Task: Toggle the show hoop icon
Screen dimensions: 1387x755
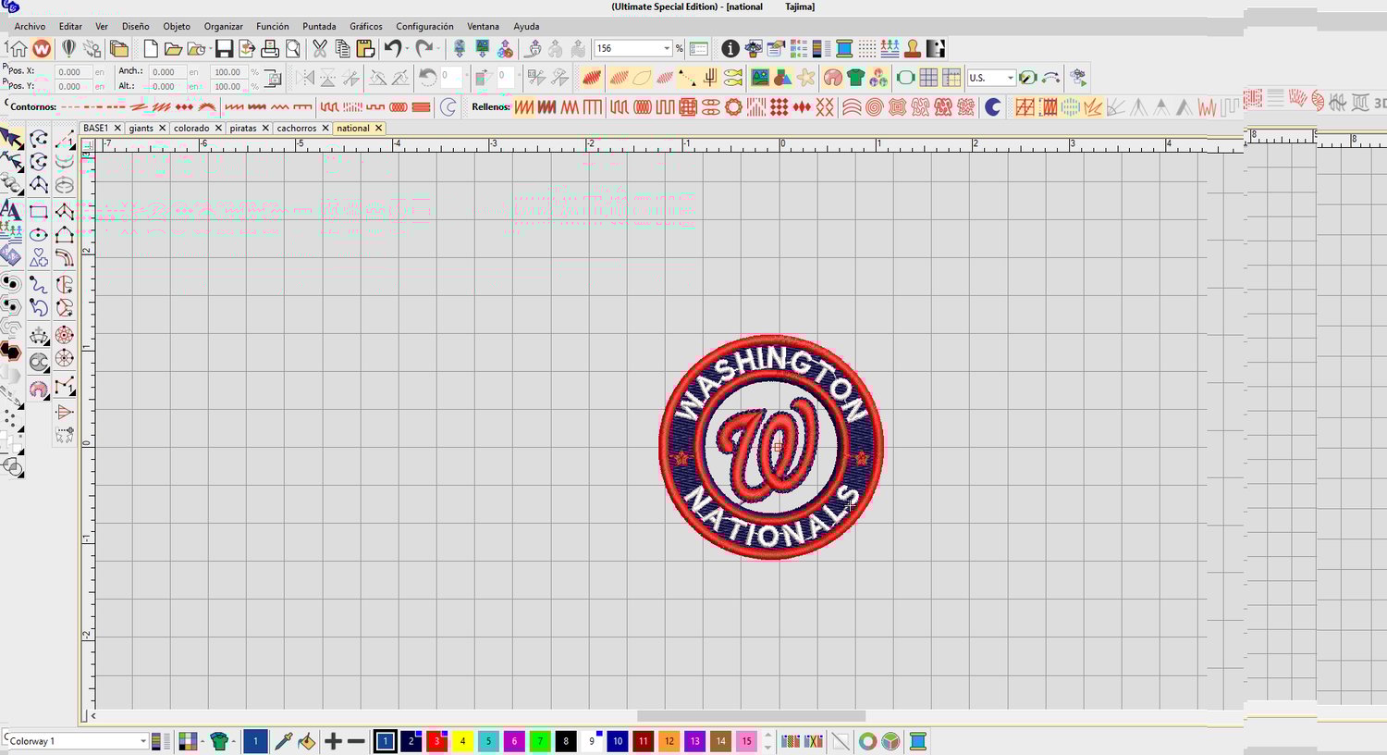Action: (x=905, y=78)
